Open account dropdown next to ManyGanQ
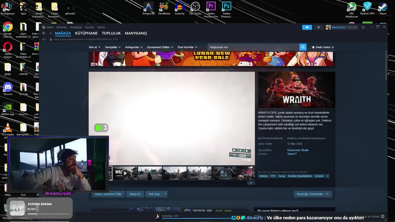 [x=347, y=27]
